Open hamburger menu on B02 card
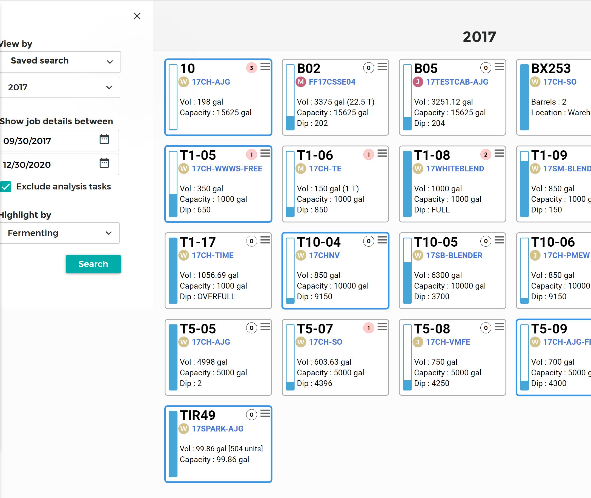Screen dimensions: 591x498 click(382, 67)
